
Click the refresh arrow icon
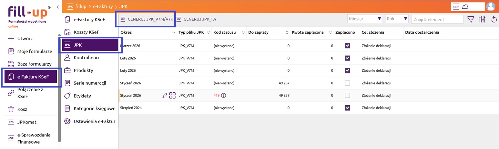coord(494,19)
